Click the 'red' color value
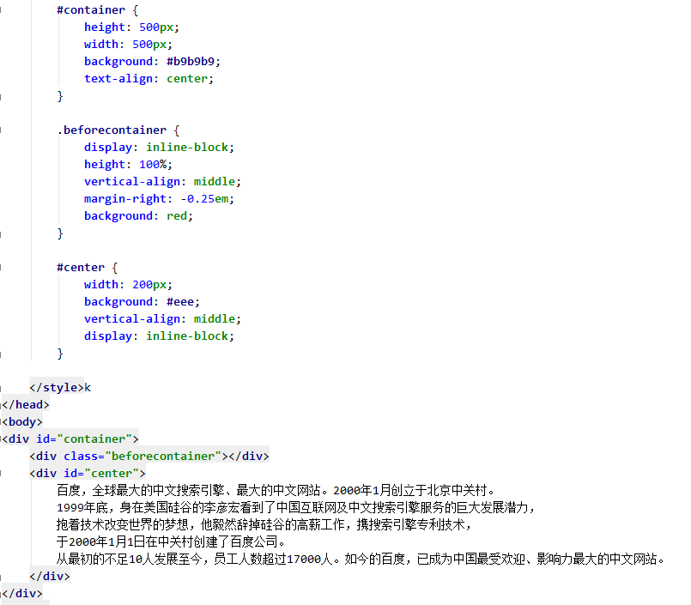 [x=176, y=216]
